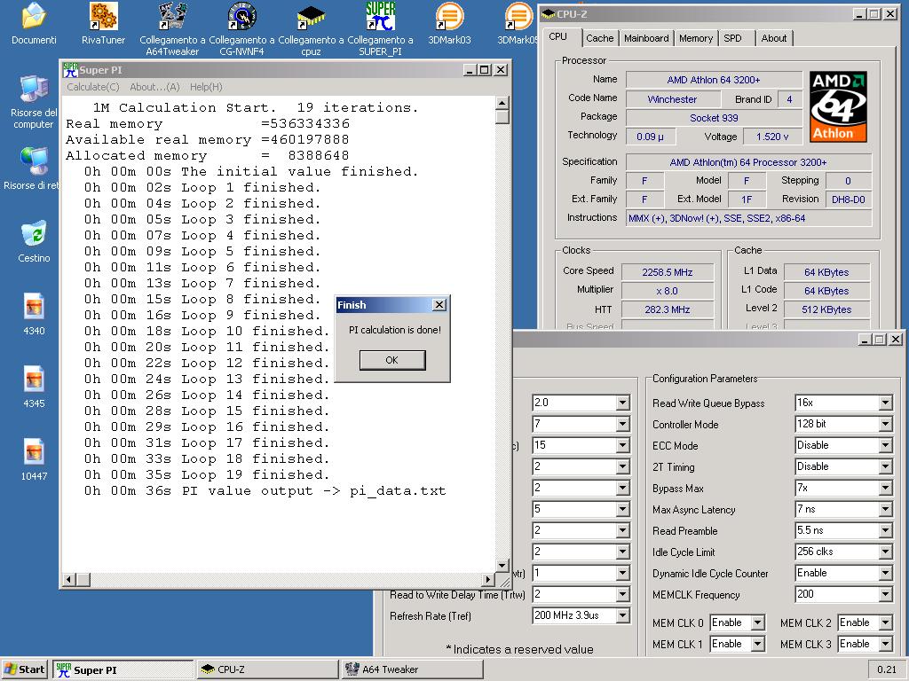Select Risorse di rete icon
Viewport: 909px width, 681px height.
click(x=31, y=168)
